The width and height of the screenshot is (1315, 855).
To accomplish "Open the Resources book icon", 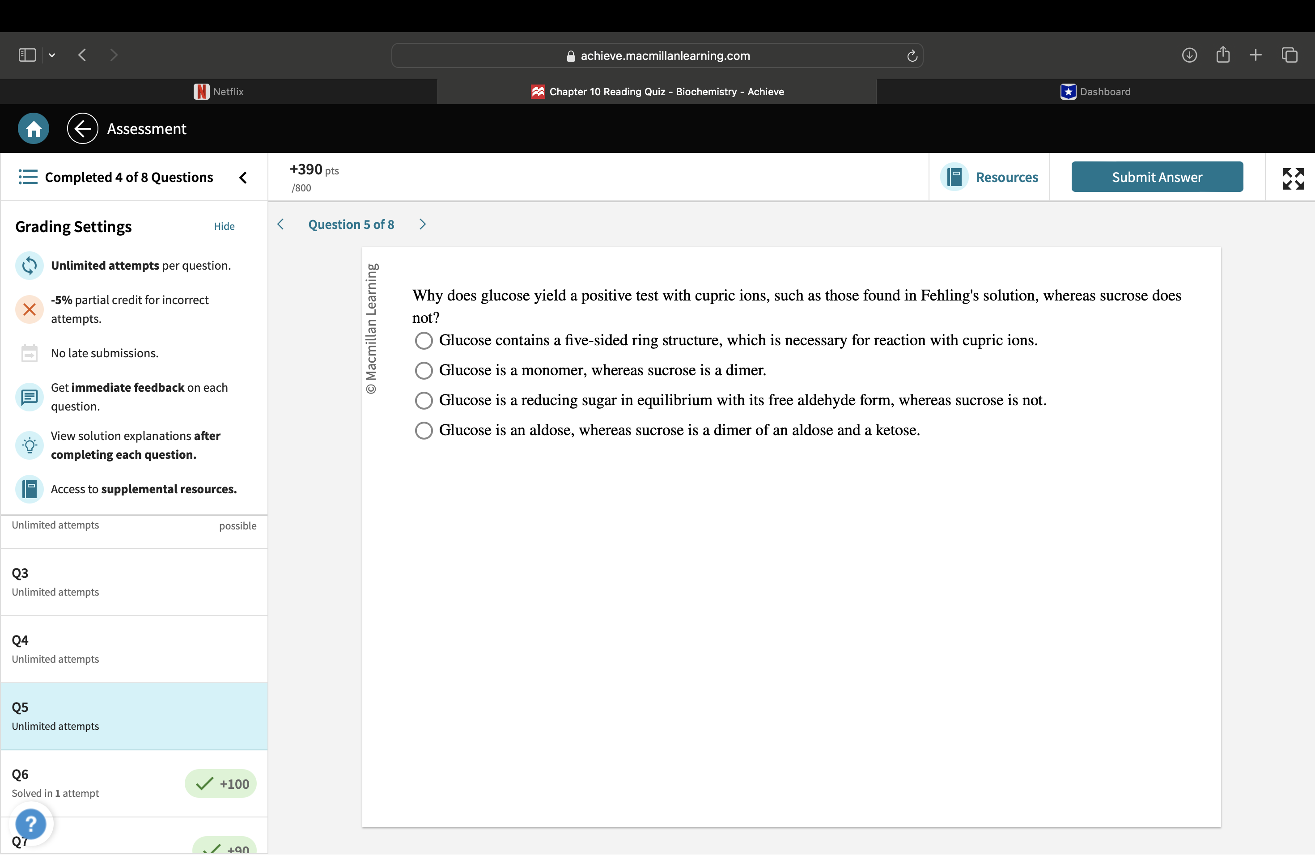I will [x=954, y=177].
